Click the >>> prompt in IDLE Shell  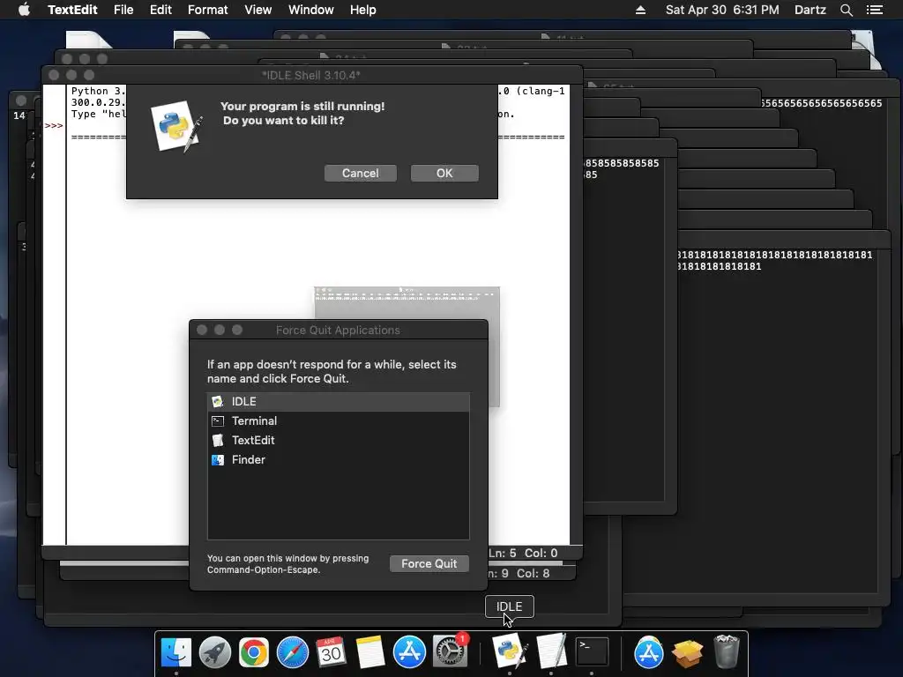54,125
